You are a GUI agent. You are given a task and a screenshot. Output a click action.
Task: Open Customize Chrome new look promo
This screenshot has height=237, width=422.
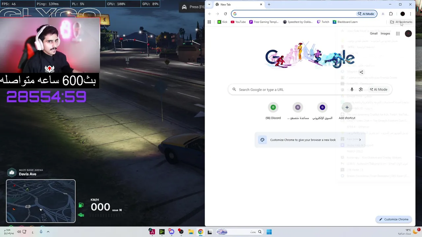point(310,140)
